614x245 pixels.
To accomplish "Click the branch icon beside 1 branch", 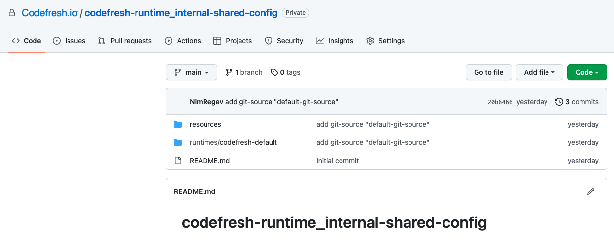I will click(x=229, y=72).
